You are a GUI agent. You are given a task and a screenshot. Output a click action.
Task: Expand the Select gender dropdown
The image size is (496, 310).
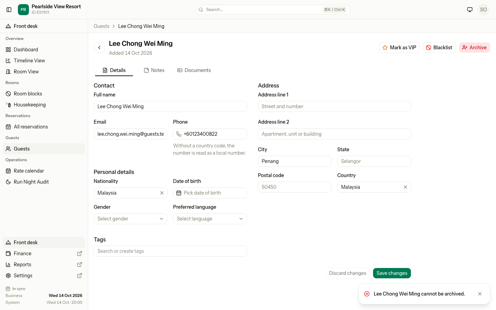pyautogui.click(x=131, y=219)
